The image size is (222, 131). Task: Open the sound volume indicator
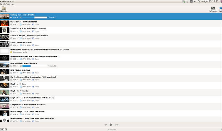click(x=195, y=1)
